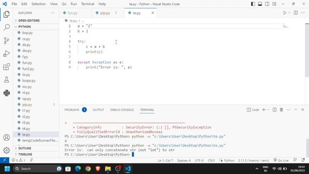Split the terminal

[x=274, y=110]
